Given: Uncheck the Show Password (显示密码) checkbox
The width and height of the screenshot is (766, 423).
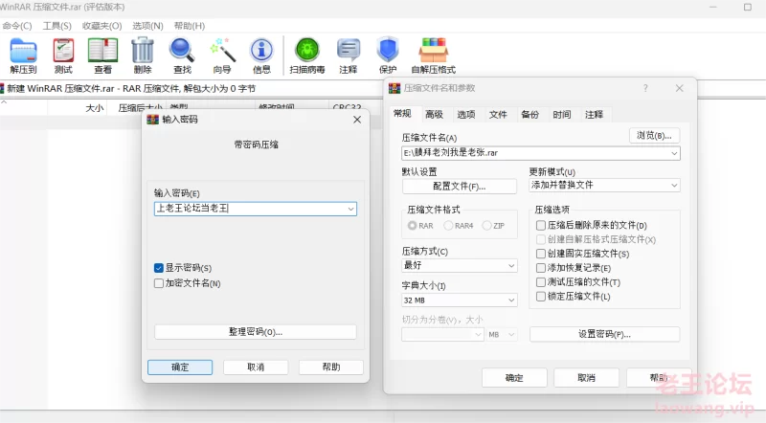Looking at the screenshot, I should coord(158,268).
